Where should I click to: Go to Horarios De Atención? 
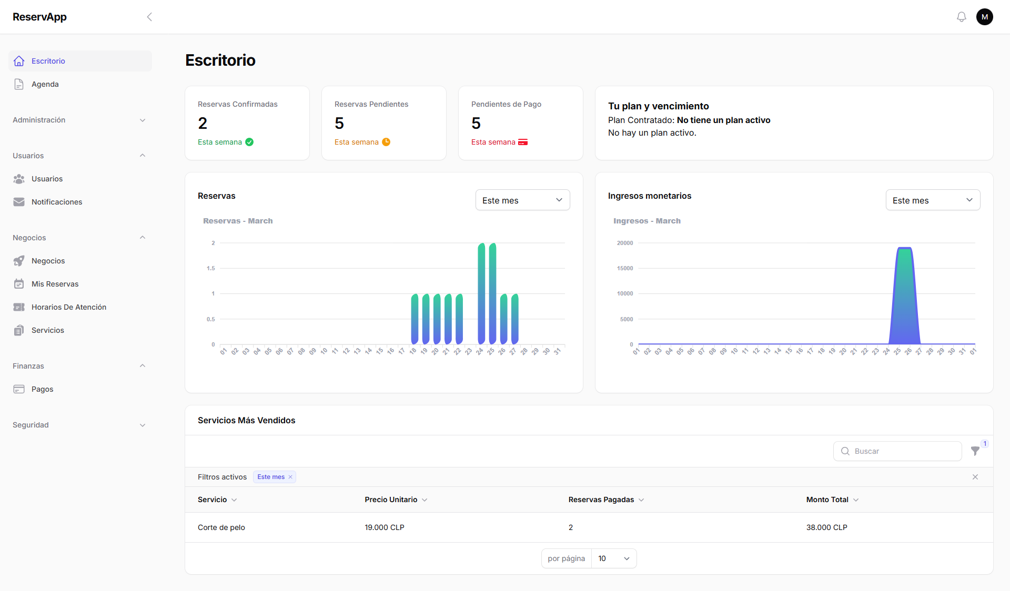pyautogui.click(x=69, y=307)
